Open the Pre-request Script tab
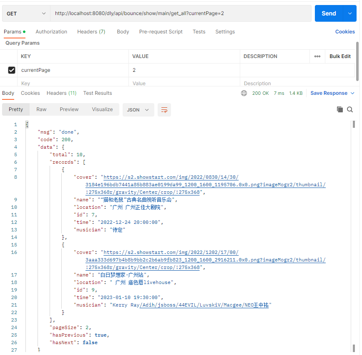This screenshot has width=362, height=355. [x=161, y=32]
